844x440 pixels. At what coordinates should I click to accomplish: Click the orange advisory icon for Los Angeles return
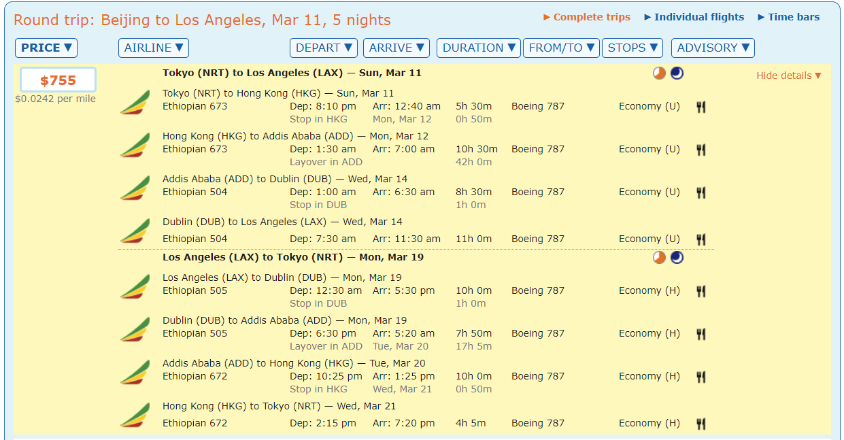tap(659, 258)
